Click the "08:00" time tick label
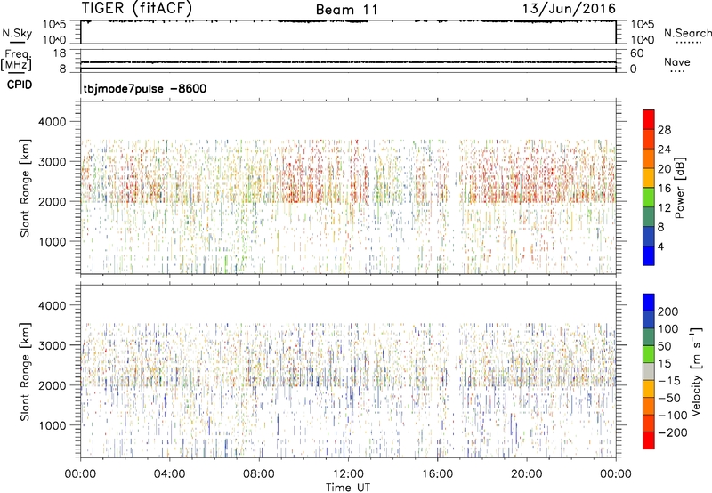Viewport: 712px width, 493px height. 258,474
